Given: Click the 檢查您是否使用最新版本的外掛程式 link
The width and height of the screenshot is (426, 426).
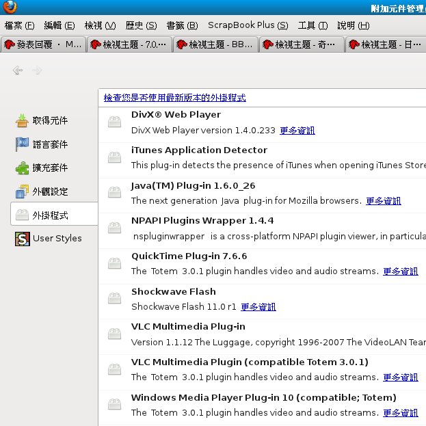Looking at the screenshot, I should pyautogui.click(x=174, y=98).
